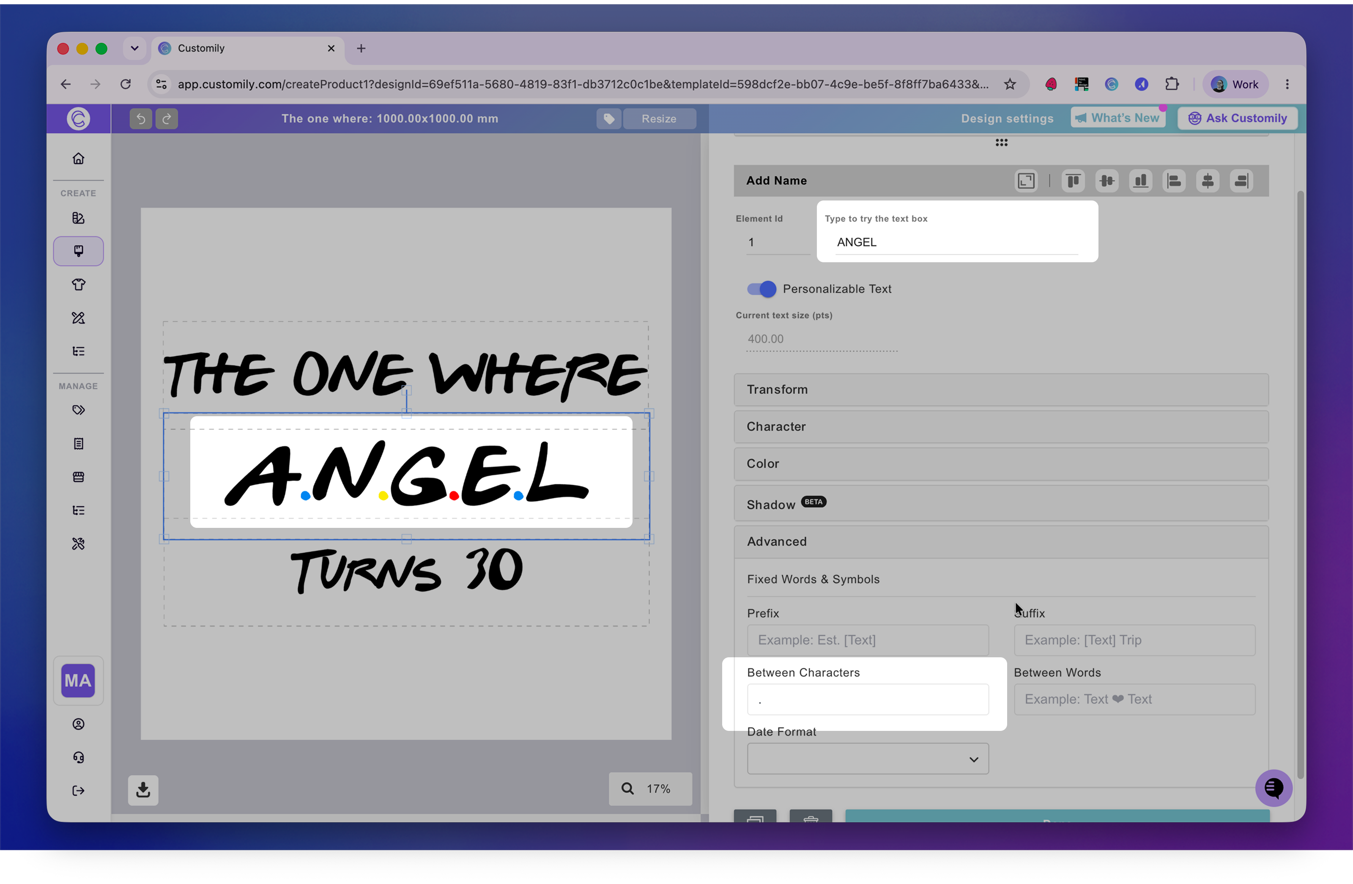The image size is (1353, 884).
Task: Expand the Shadow section
Action: coord(1001,503)
